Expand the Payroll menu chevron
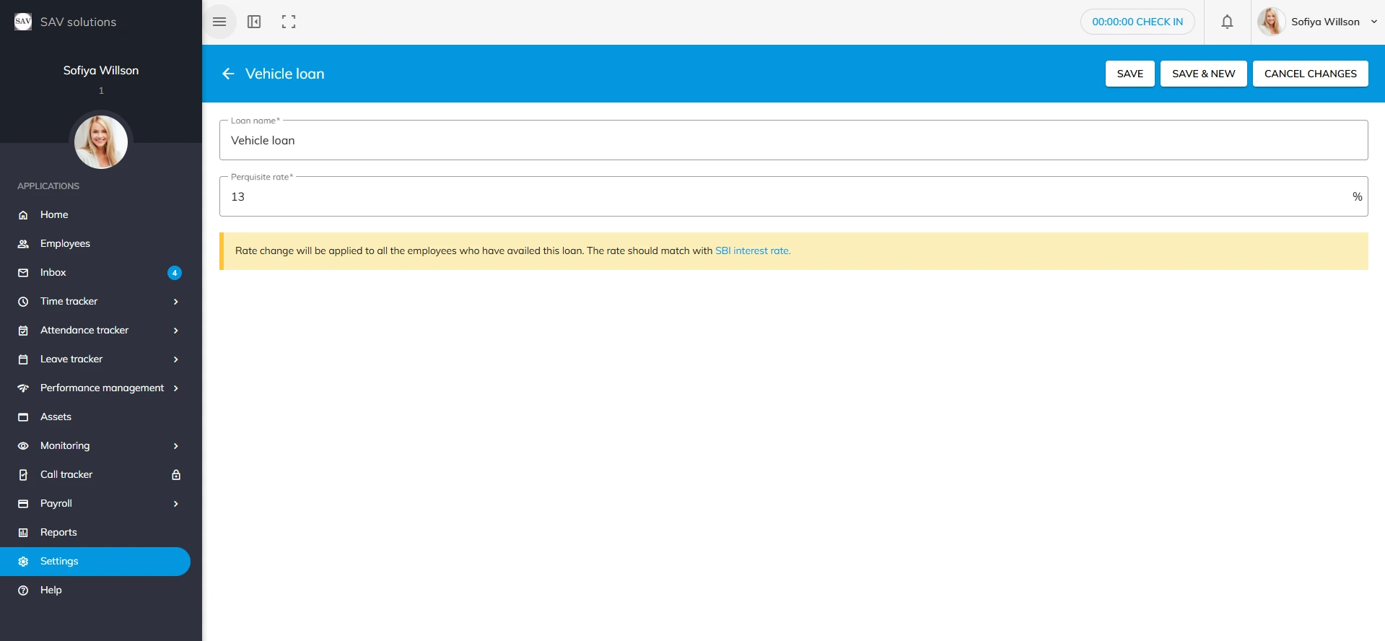This screenshot has height=641, width=1385. click(x=175, y=504)
